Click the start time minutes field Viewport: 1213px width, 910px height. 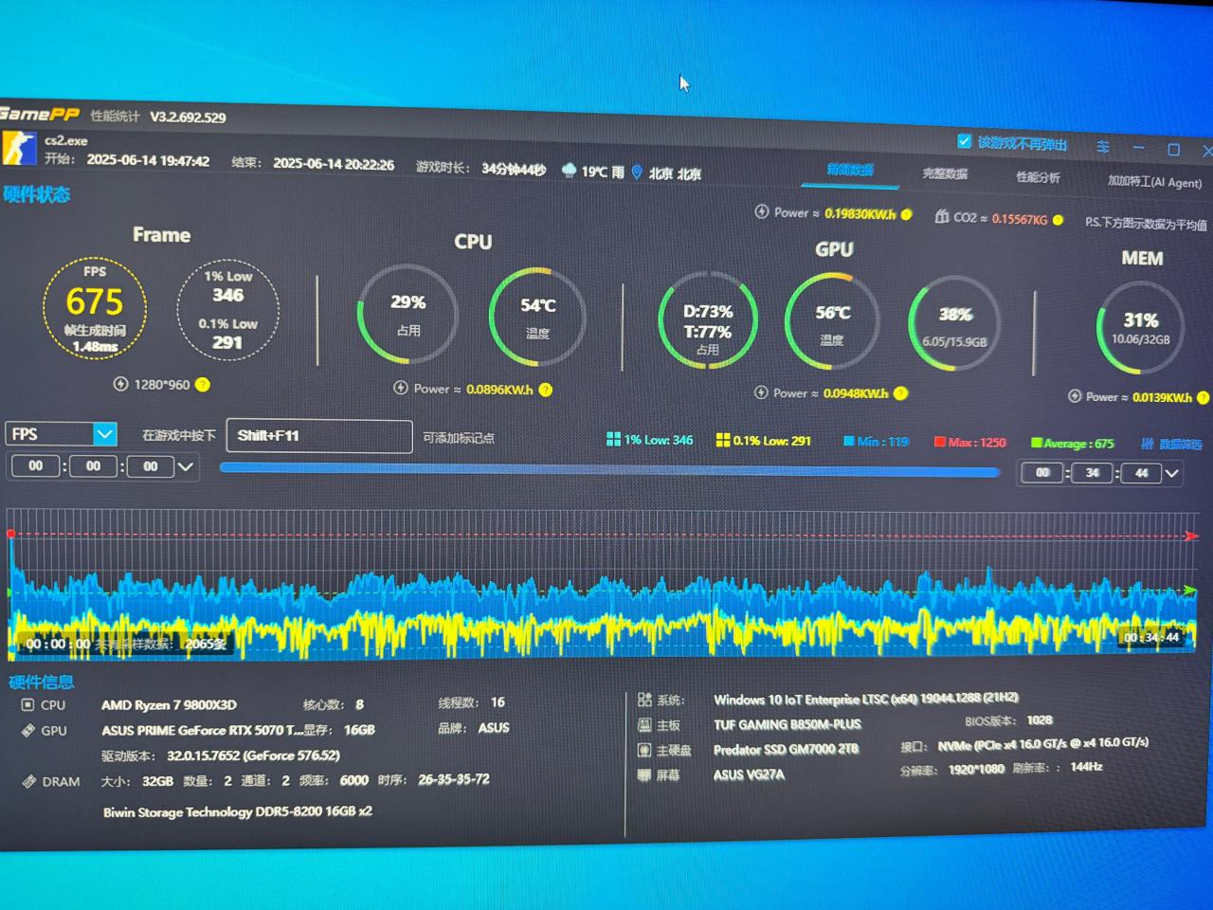pyautogui.click(x=93, y=465)
